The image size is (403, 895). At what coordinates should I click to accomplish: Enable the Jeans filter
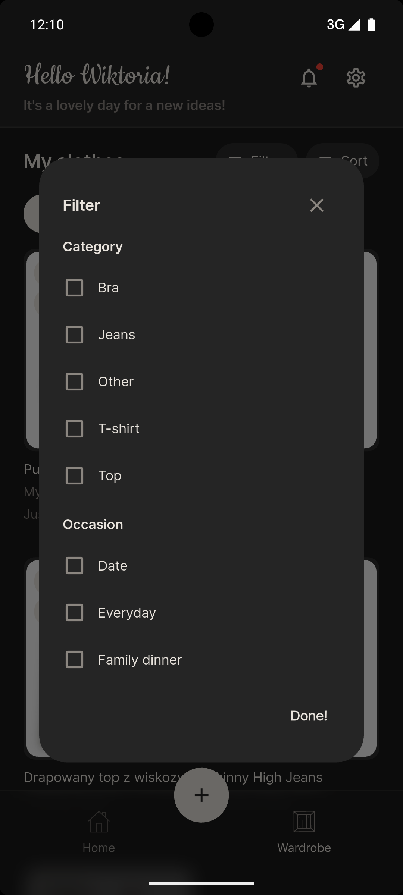click(74, 335)
